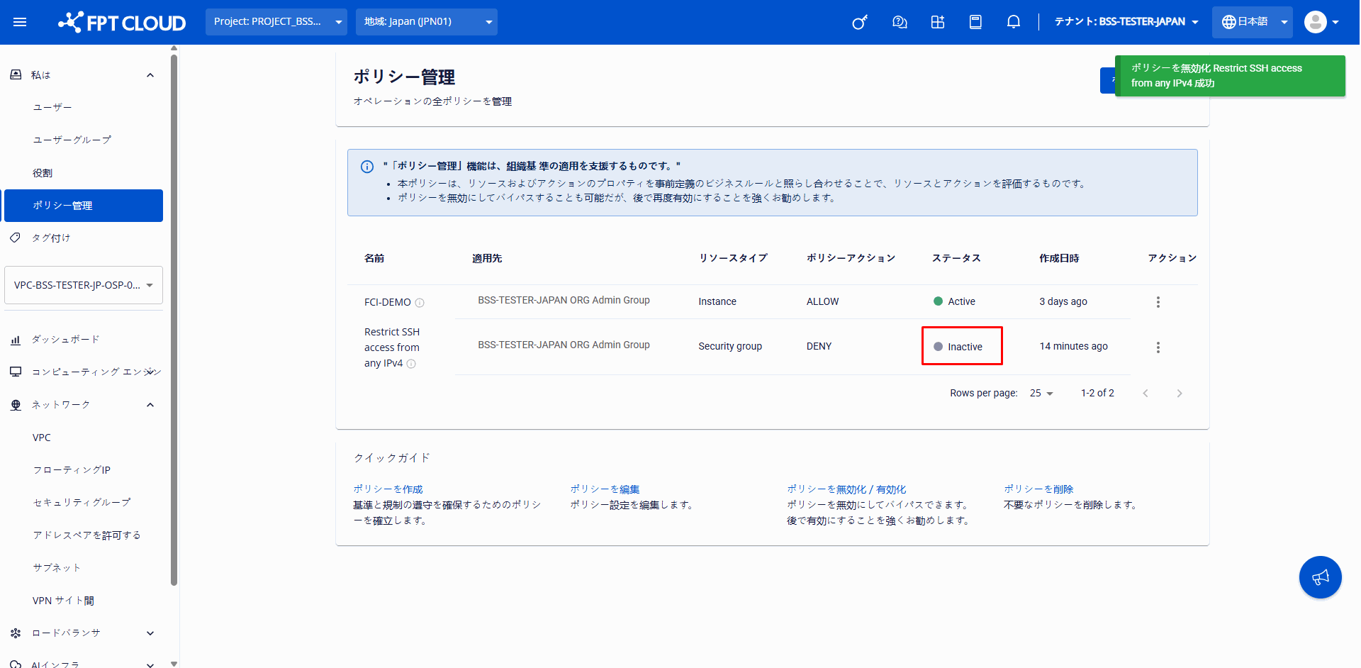
Task: Open the テナント BSS-TESTER-JAPAN dropdown
Action: [1126, 22]
